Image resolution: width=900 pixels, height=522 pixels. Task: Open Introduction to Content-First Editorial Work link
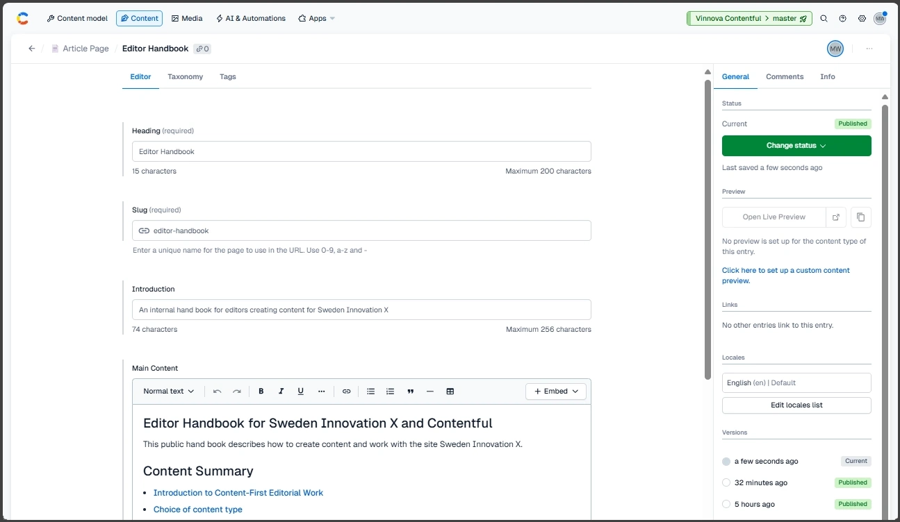point(238,493)
